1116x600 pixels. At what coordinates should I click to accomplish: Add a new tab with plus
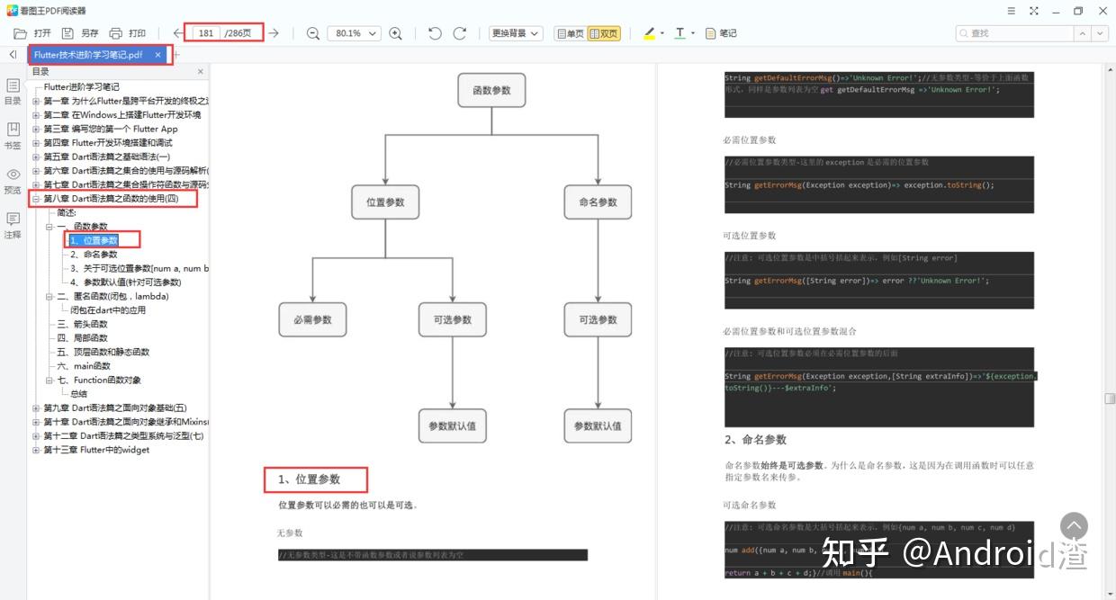(x=177, y=55)
